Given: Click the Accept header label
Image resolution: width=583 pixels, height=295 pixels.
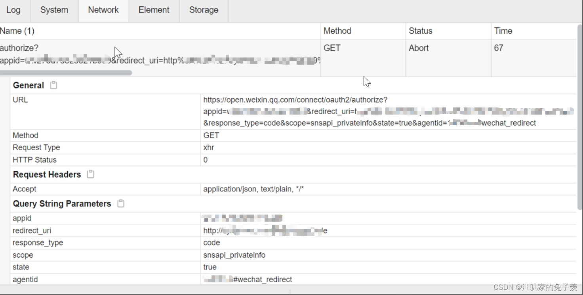Looking at the screenshot, I should (x=24, y=189).
